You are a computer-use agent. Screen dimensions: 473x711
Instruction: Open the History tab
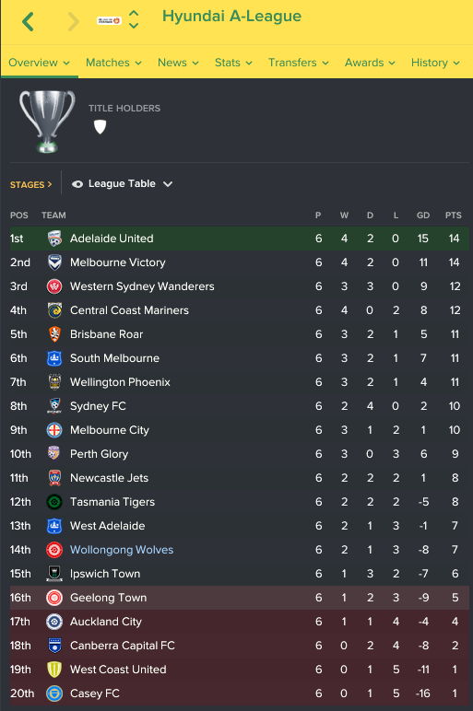(x=435, y=63)
